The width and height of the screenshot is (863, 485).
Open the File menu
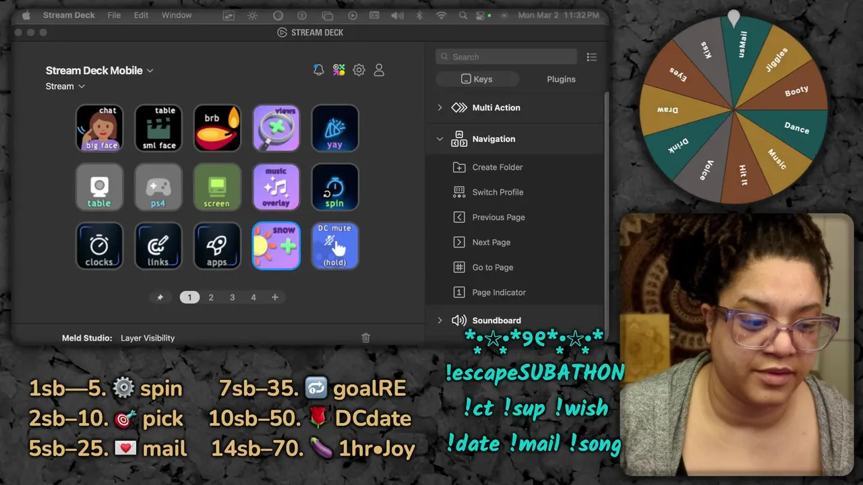pyautogui.click(x=114, y=15)
